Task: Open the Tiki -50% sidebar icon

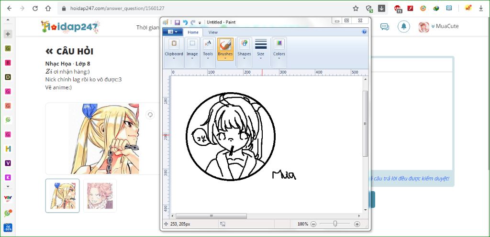Action: (x=8, y=228)
